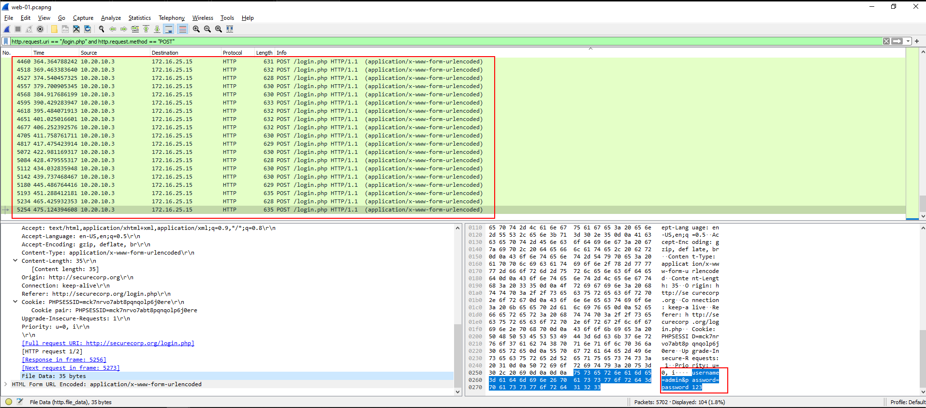
Task: Open the recent filters dropdown
Action: coord(908,41)
